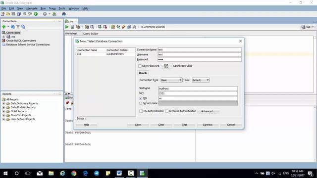
Task: Click the Connect button
Action: point(208,125)
